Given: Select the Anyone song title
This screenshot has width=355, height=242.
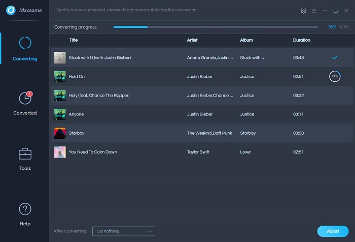Looking at the screenshot, I should click(x=76, y=114).
